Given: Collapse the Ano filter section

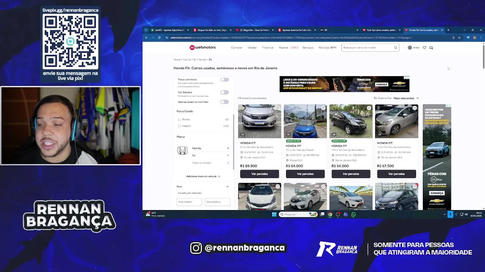Looking at the screenshot, I should click(x=227, y=186).
